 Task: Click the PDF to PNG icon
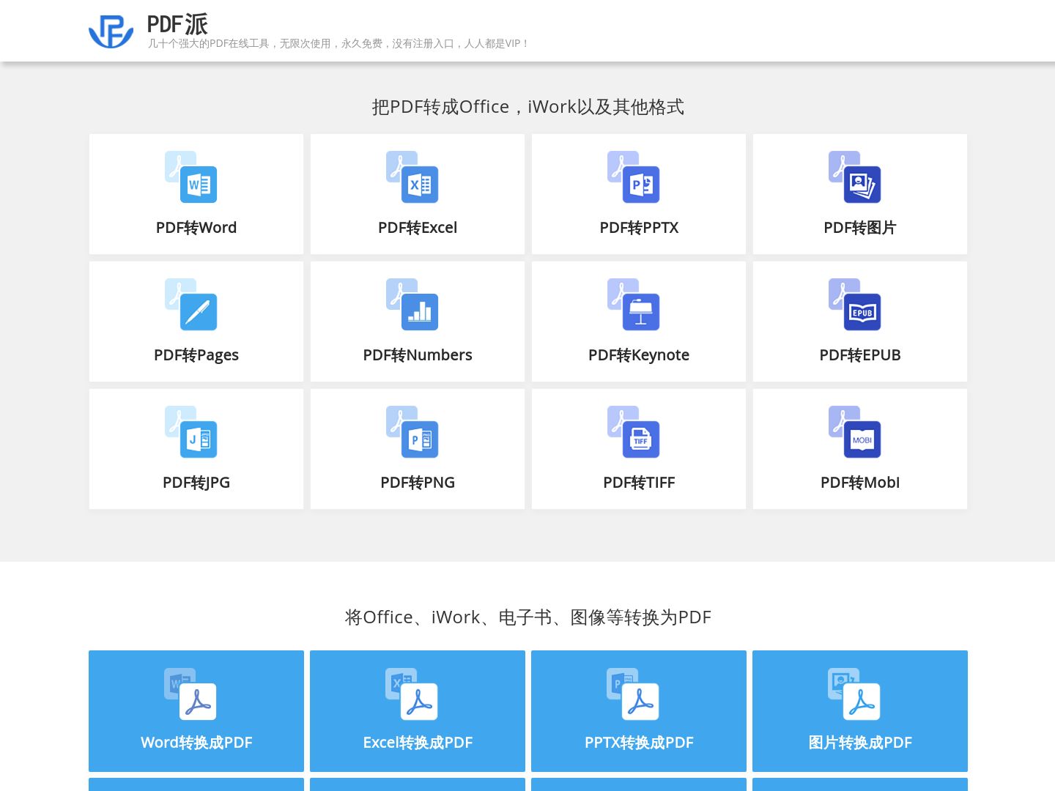pyautogui.click(x=412, y=431)
